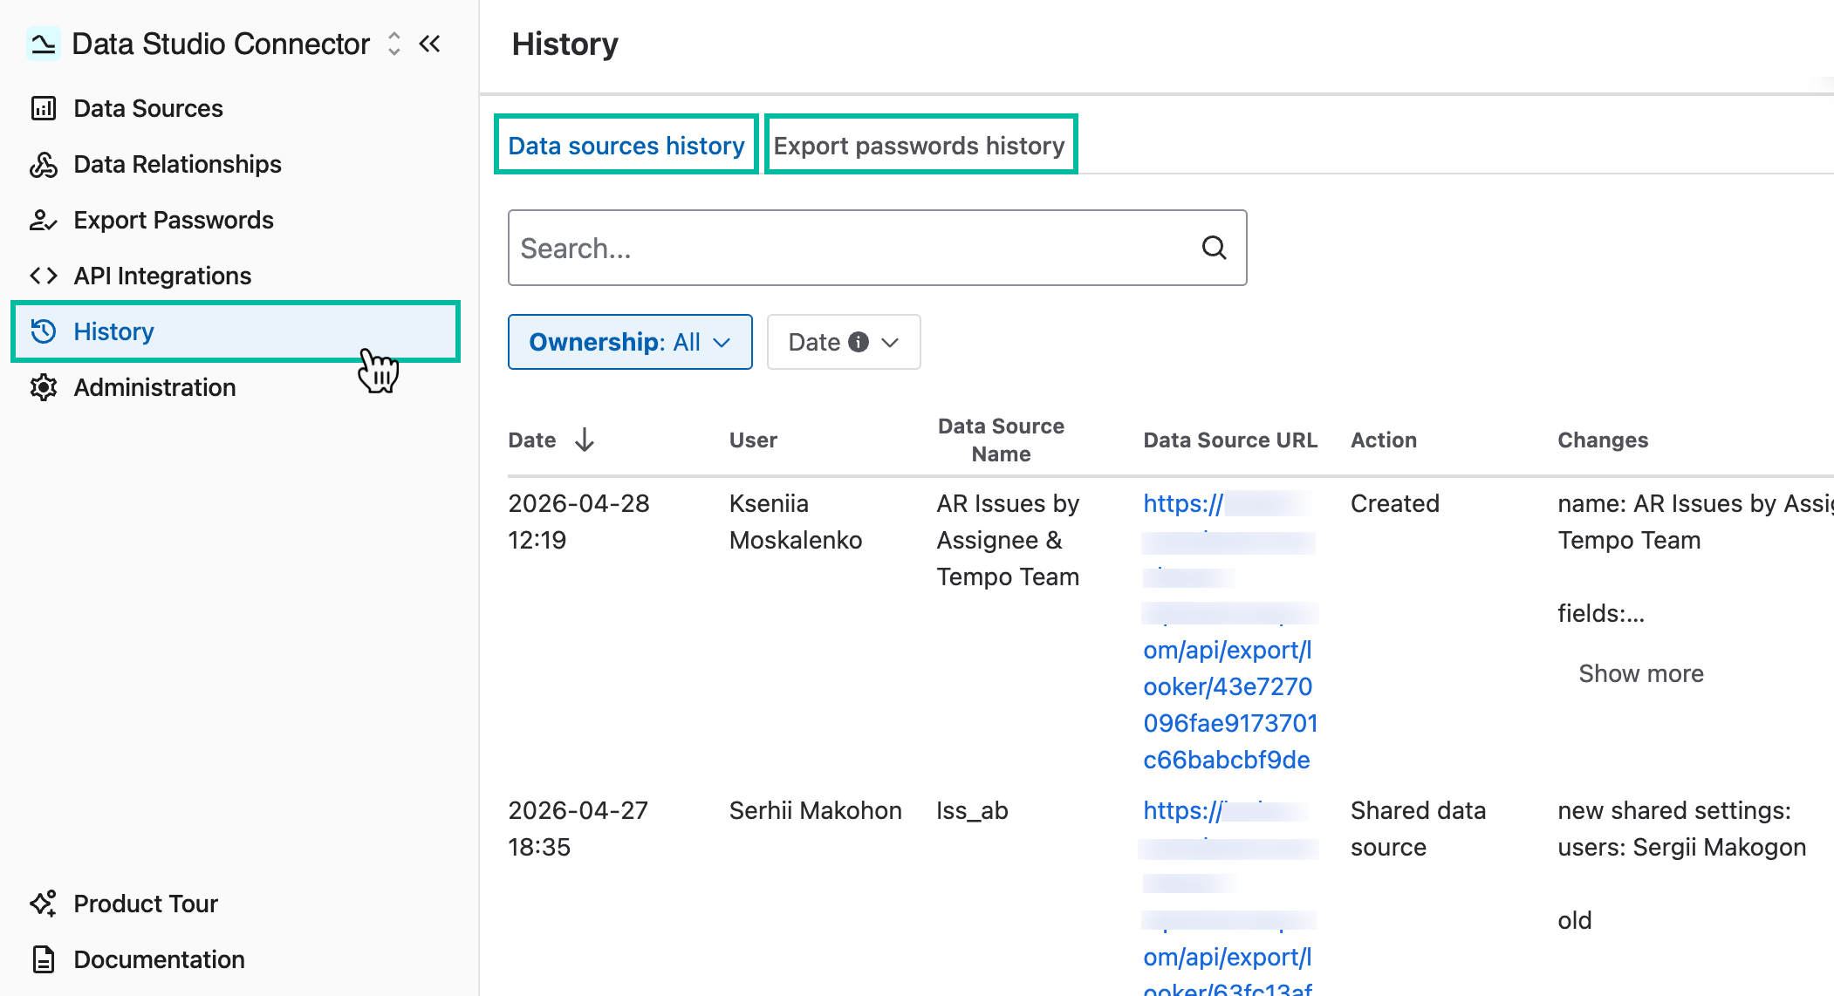1834x996 pixels.
Task: Click the Action column header
Action: (x=1384, y=440)
